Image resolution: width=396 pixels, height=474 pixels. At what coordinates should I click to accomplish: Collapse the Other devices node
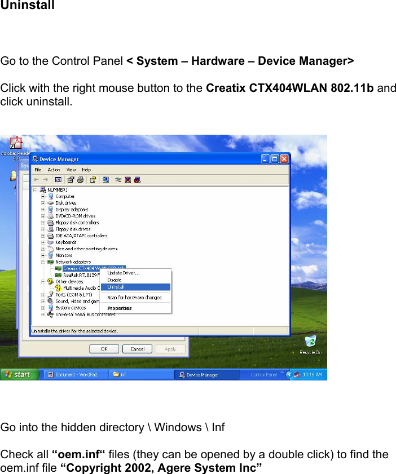coord(43,282)
